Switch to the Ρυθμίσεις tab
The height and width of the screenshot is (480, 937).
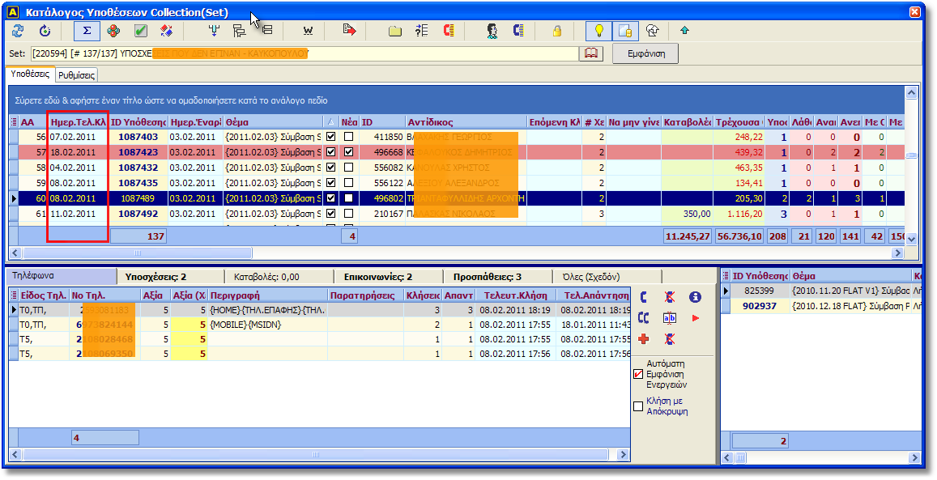[x=76, y=75]
